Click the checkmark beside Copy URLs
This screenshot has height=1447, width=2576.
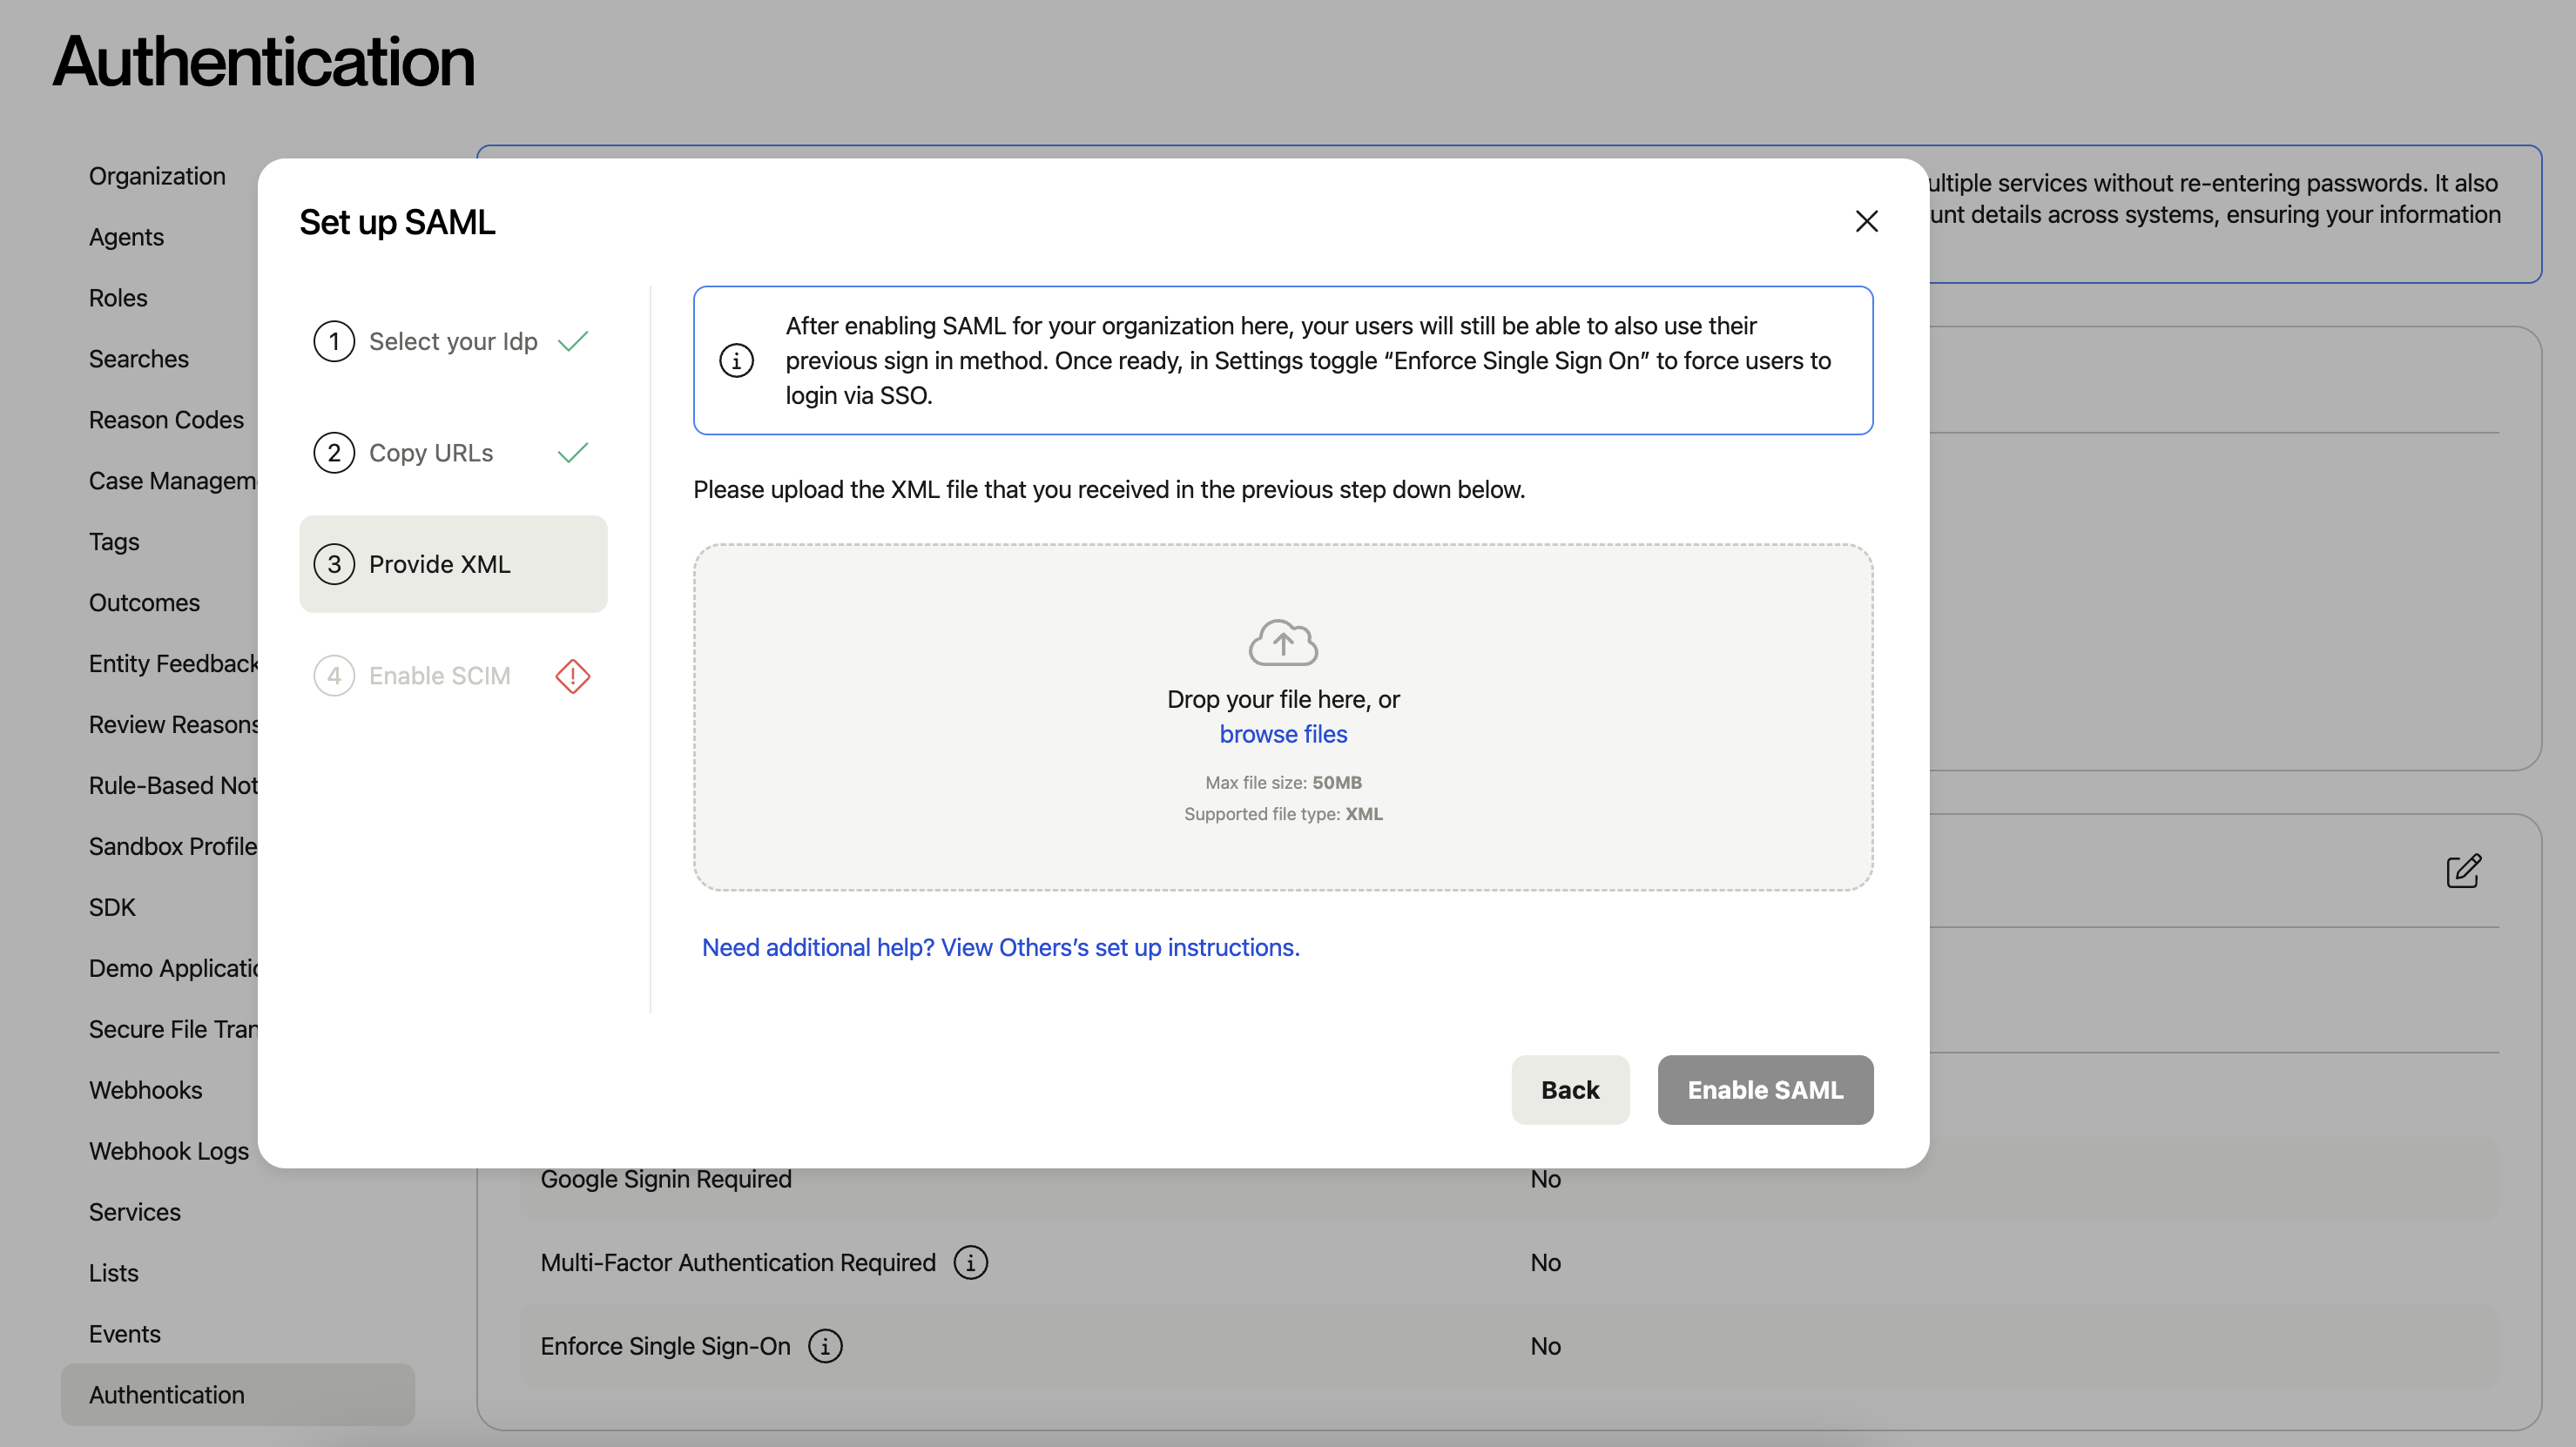tap(573, 453)
